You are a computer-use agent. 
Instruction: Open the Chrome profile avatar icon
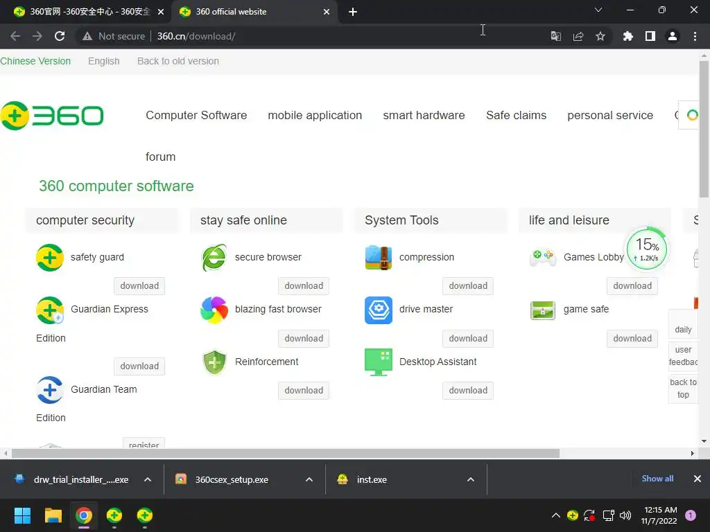673,36
